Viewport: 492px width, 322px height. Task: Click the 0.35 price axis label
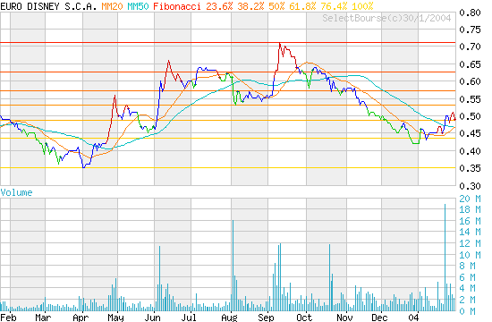(x=470, y=168)
